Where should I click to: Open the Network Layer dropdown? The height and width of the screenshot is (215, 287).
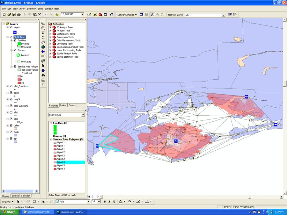tap(224, 15)
